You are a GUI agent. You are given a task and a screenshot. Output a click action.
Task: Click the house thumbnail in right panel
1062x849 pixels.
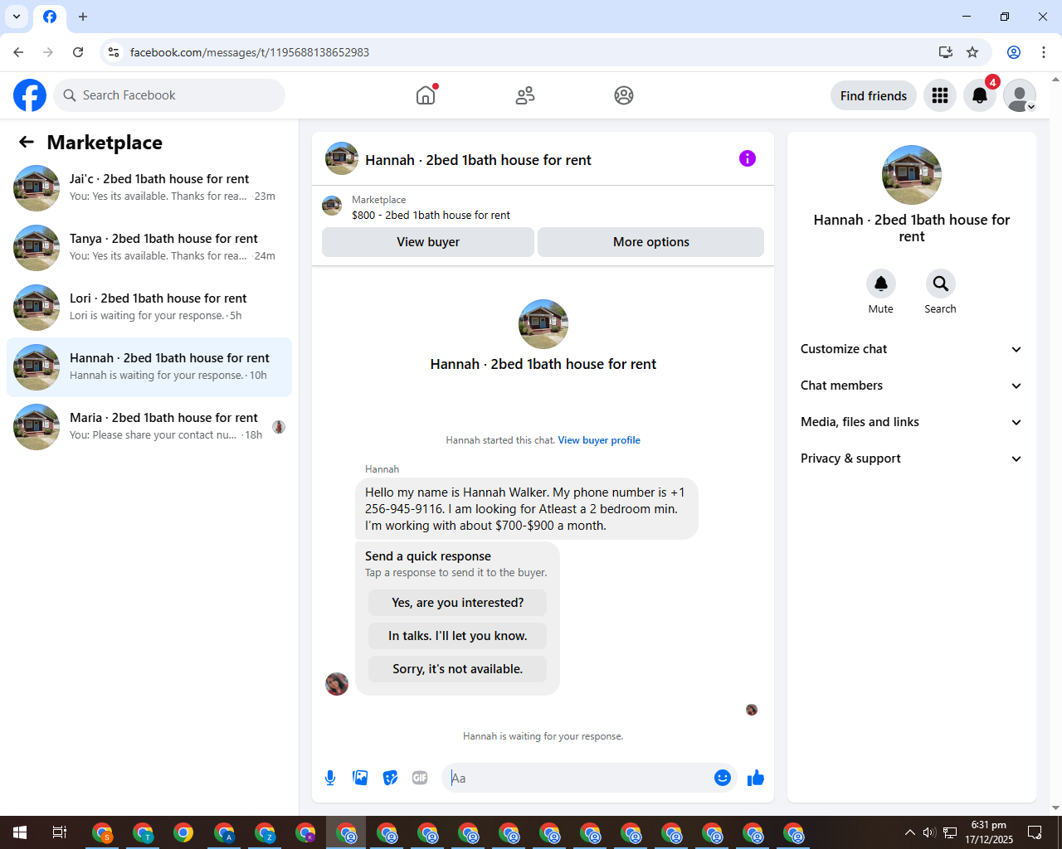[x=912, y=175]
